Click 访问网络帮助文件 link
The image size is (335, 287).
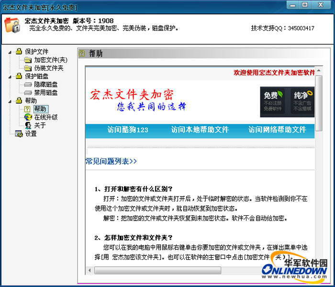[x=277, y=130]
